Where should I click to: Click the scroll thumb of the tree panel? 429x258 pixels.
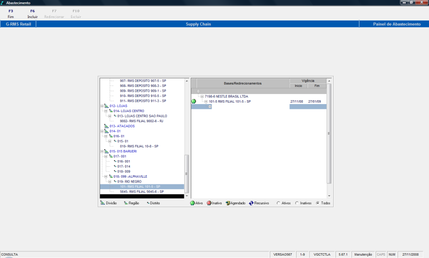(187, 174)
